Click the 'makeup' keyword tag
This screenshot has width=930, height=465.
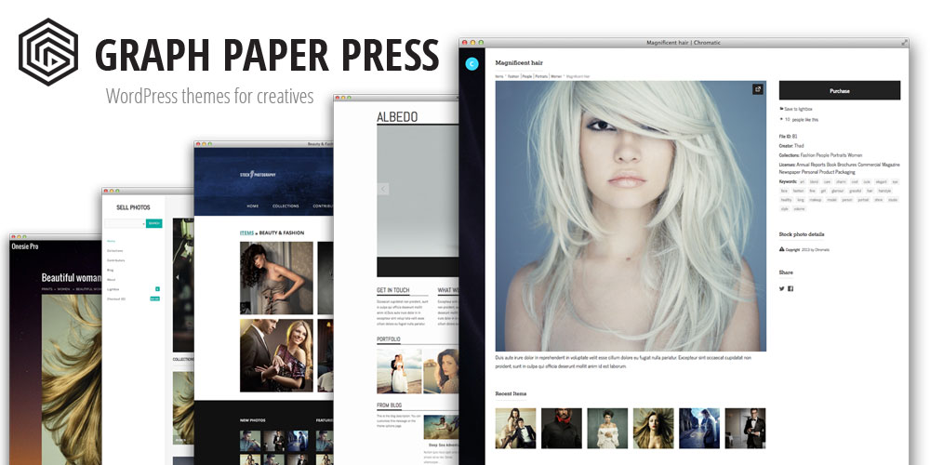pos(815,200)
